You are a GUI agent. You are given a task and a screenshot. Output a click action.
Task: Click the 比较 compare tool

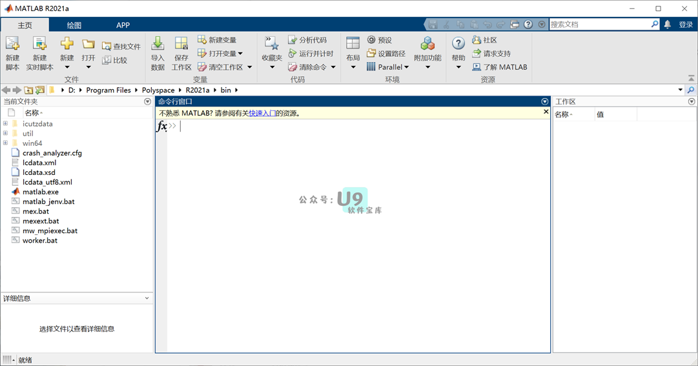click(115, 60)
